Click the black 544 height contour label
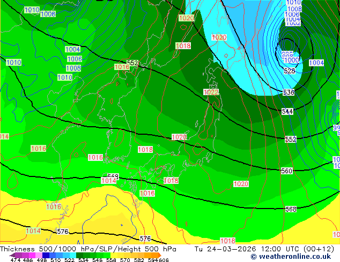Image resolution: width=340 pixels, height=262 pixels. tap(287, 112)
